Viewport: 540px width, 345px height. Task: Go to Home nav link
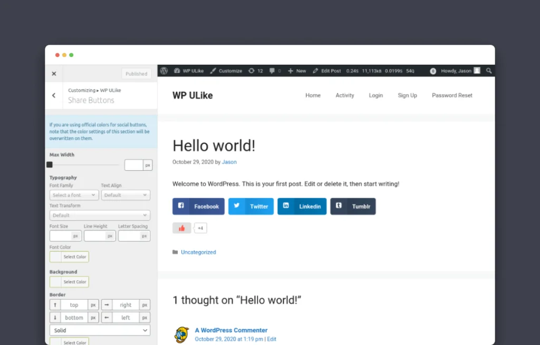point(313,95)
